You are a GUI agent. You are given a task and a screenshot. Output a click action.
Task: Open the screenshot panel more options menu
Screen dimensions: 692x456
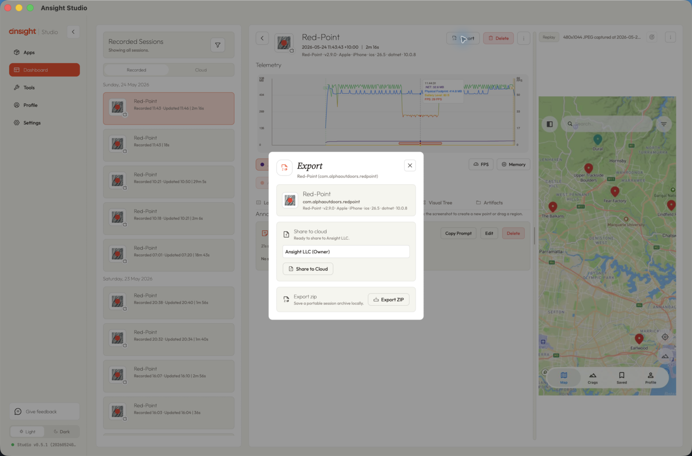[670, 37]
